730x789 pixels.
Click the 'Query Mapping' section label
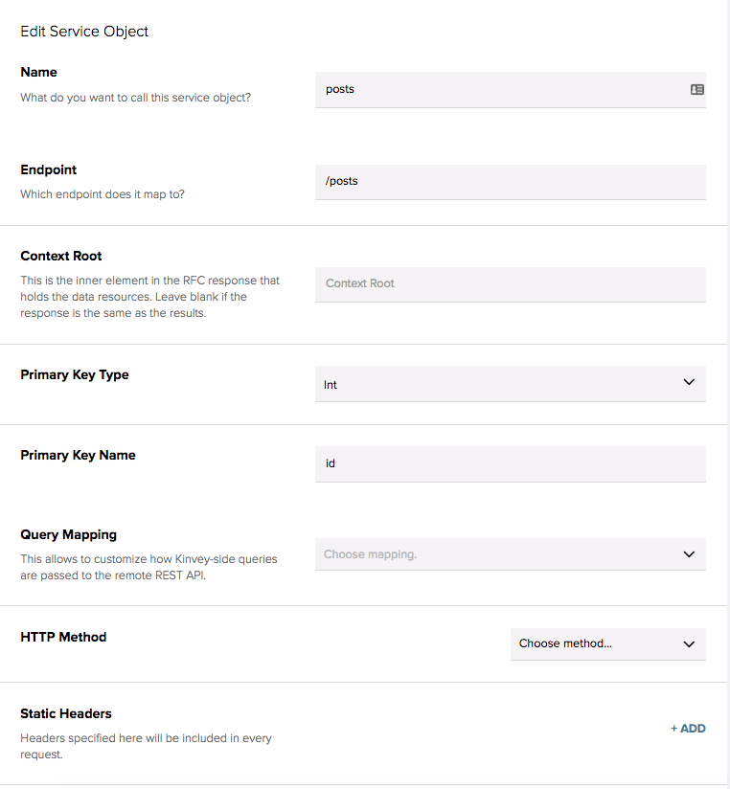click(69, 534)
